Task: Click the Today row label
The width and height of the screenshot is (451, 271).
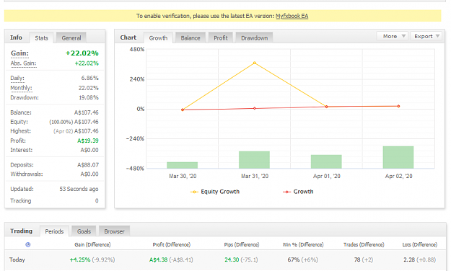Action: click(17, 259)
